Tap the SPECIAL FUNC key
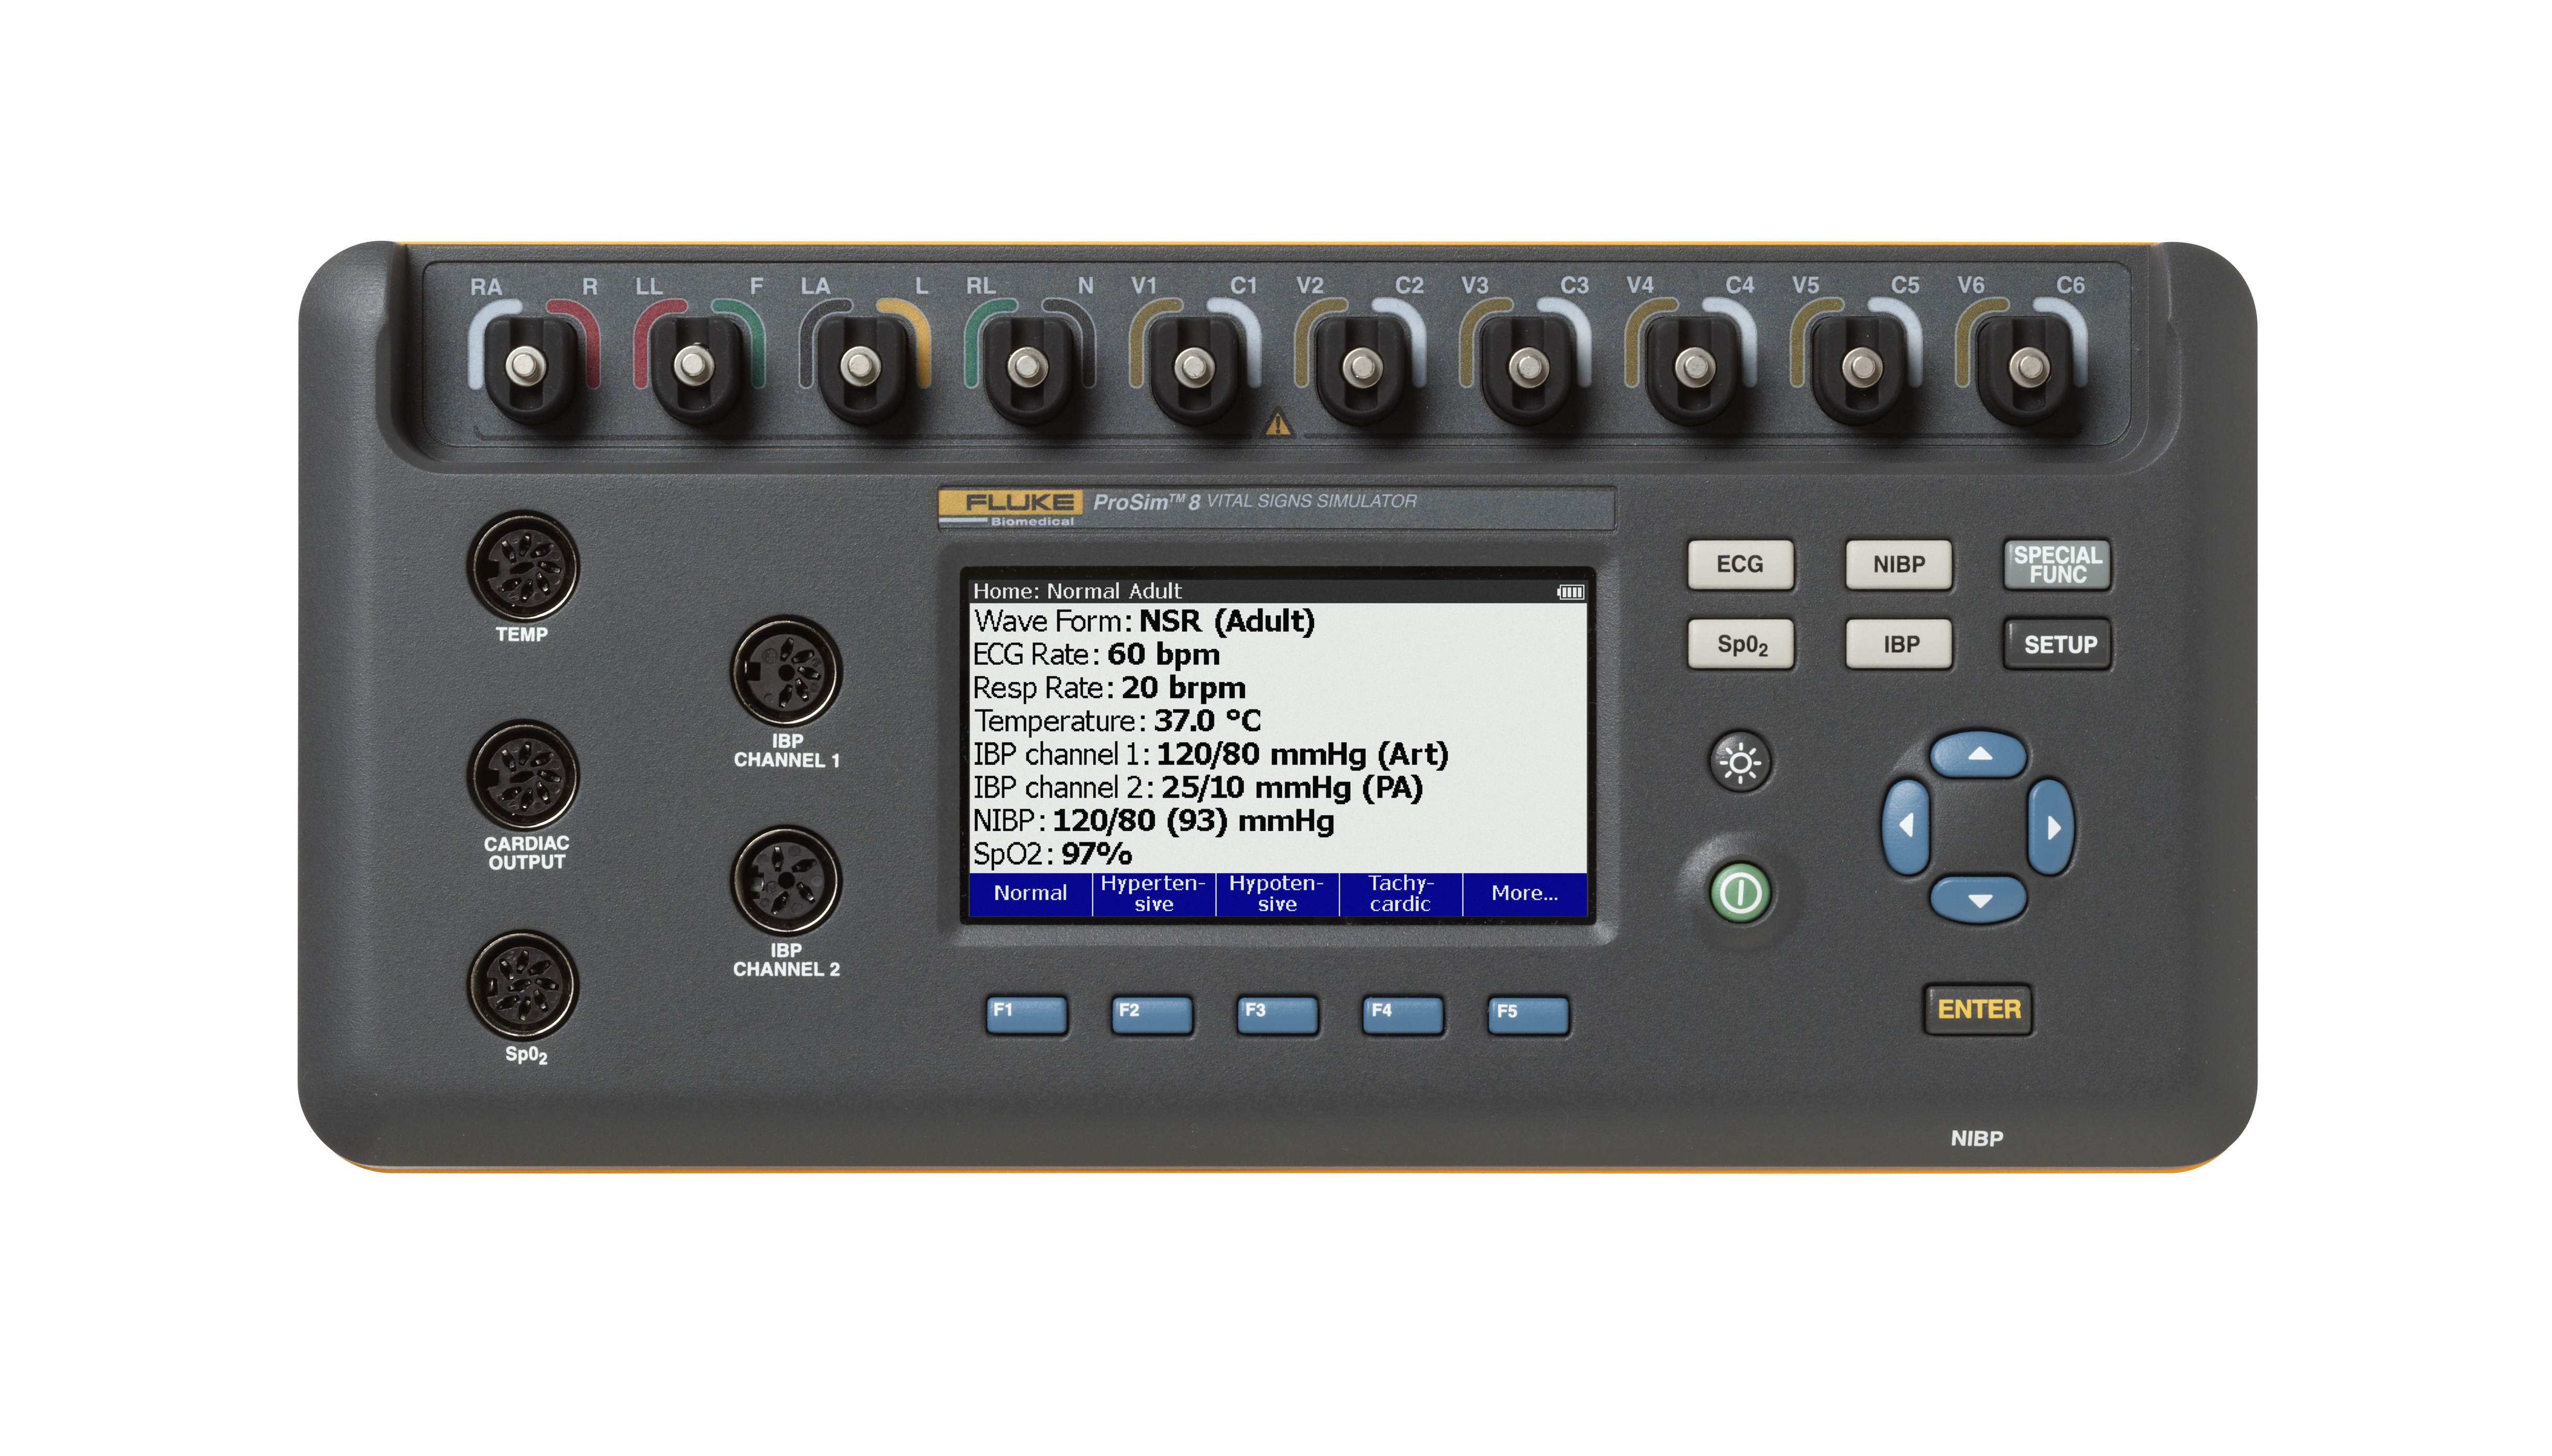The height and width of the screenshot is (1456, 2552). (2057, 565)
